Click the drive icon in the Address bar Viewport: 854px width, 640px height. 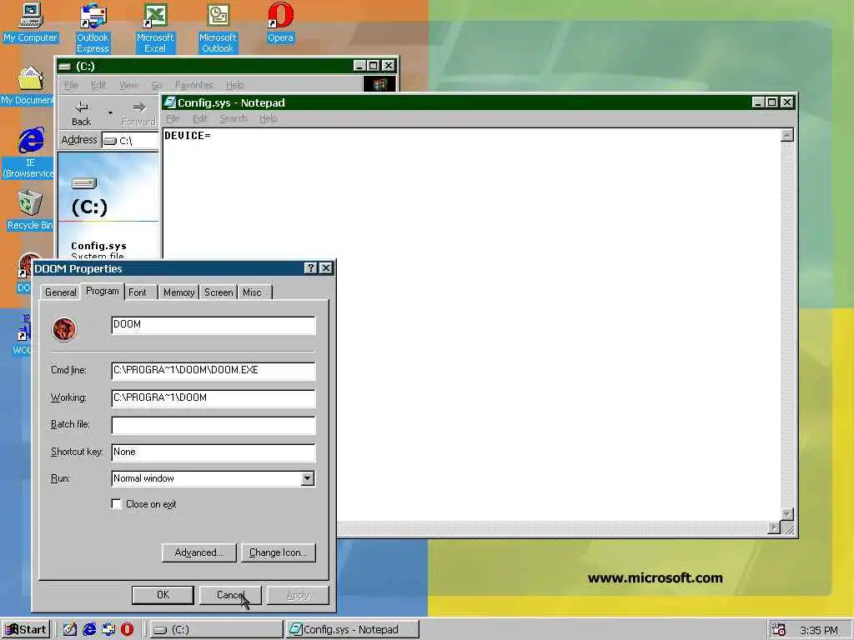(x=110, y=141)
